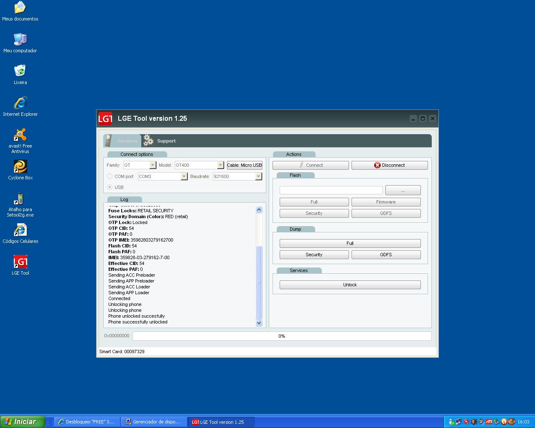The image size is (535, 428).
Task: Select the Códigos Celulares desktop icon
Action: coord(20,234)
